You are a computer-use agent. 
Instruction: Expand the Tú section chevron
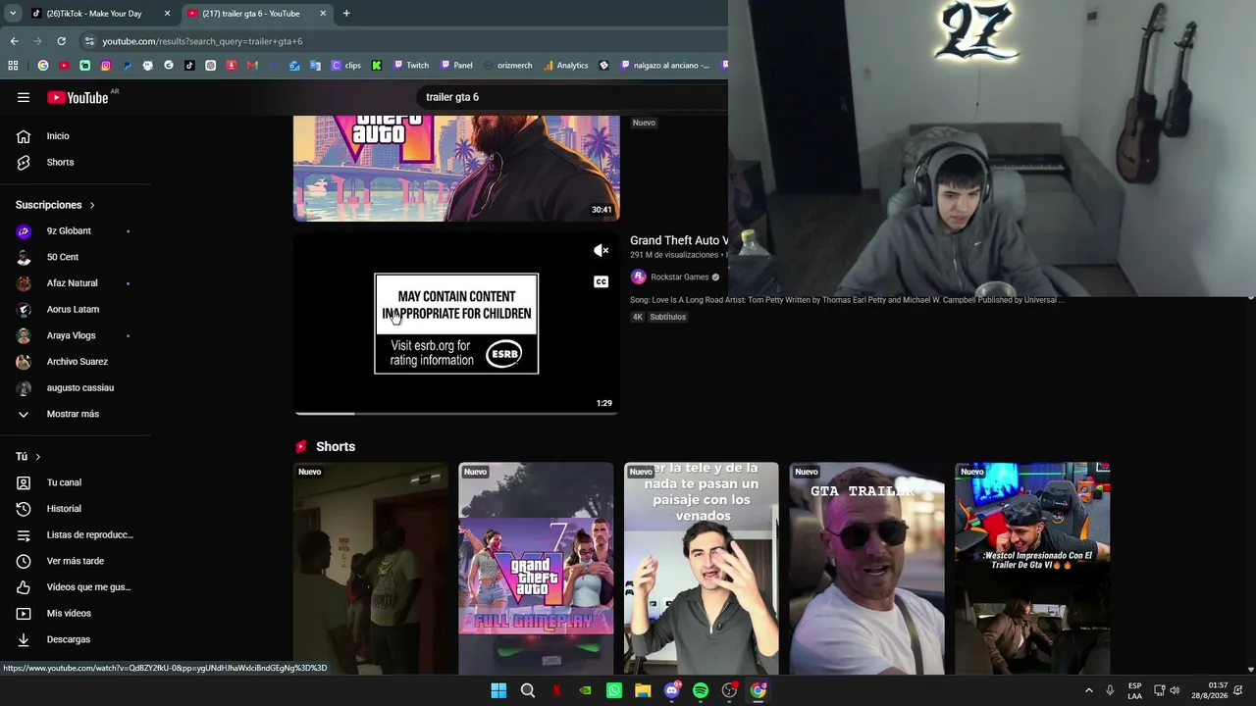click(38, 457)
